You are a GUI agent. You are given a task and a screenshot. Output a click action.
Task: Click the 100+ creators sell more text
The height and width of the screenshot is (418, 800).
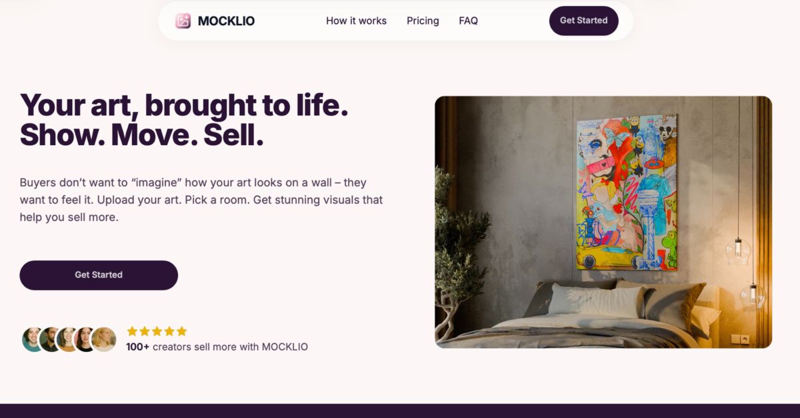[x=217, y=346]
